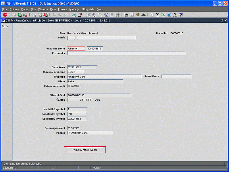Click the Podpis field
The image size is (229, 172).
pyautogui.click(x=90, y=133)
